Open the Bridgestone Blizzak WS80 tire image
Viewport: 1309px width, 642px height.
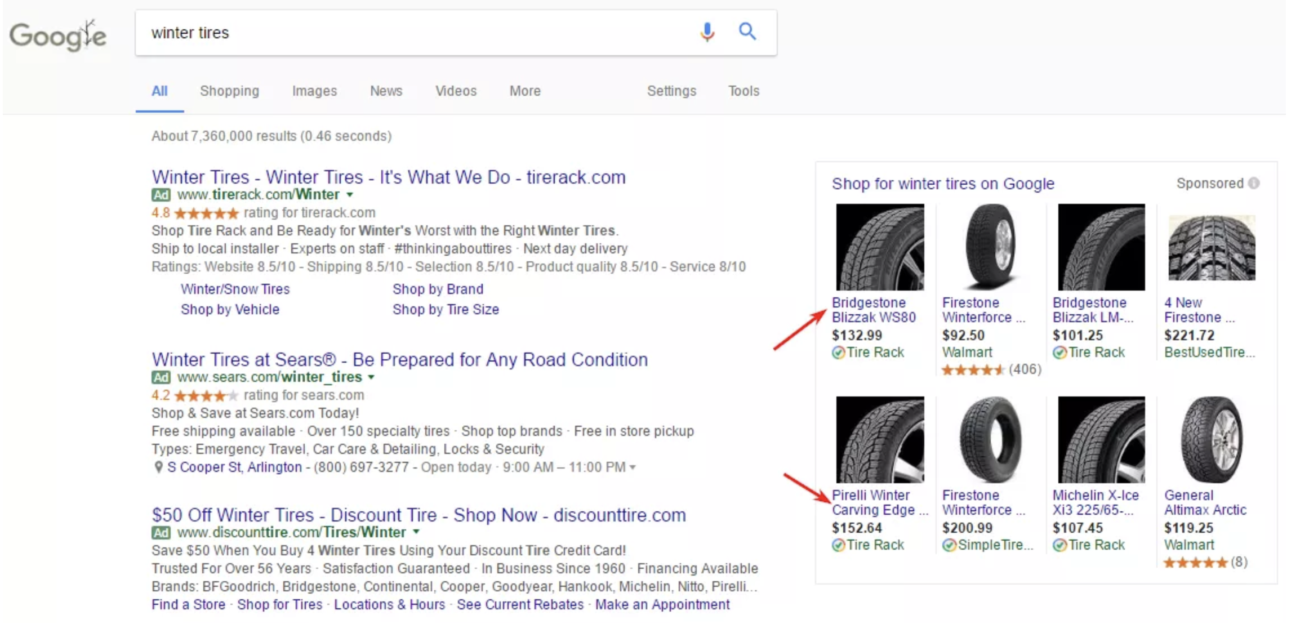tap(880, 247)
